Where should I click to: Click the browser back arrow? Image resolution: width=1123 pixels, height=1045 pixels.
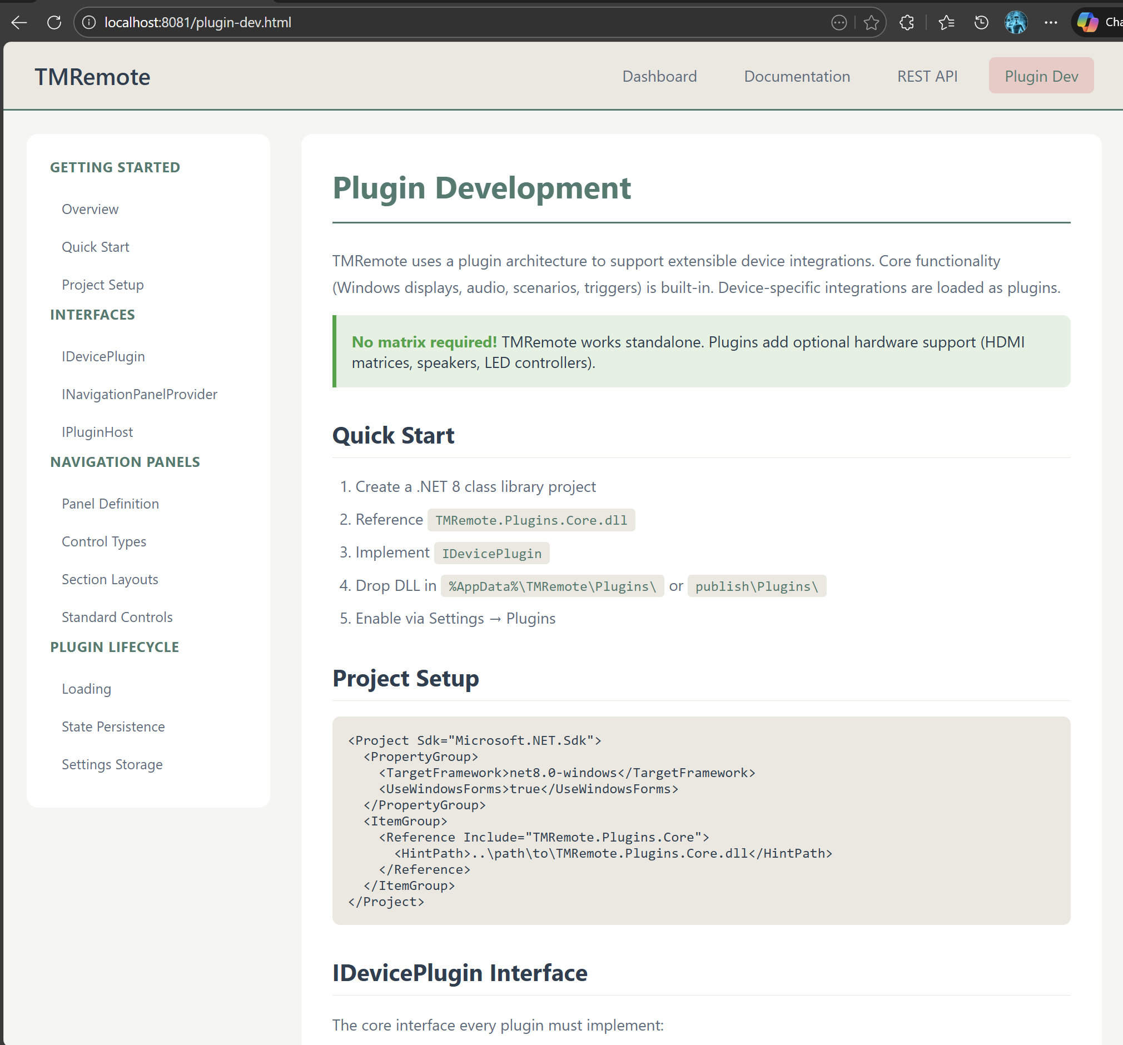pos(19,23)
